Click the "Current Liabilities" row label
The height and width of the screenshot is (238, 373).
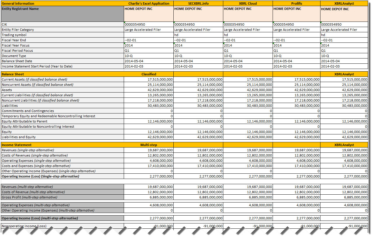[62, 95]
